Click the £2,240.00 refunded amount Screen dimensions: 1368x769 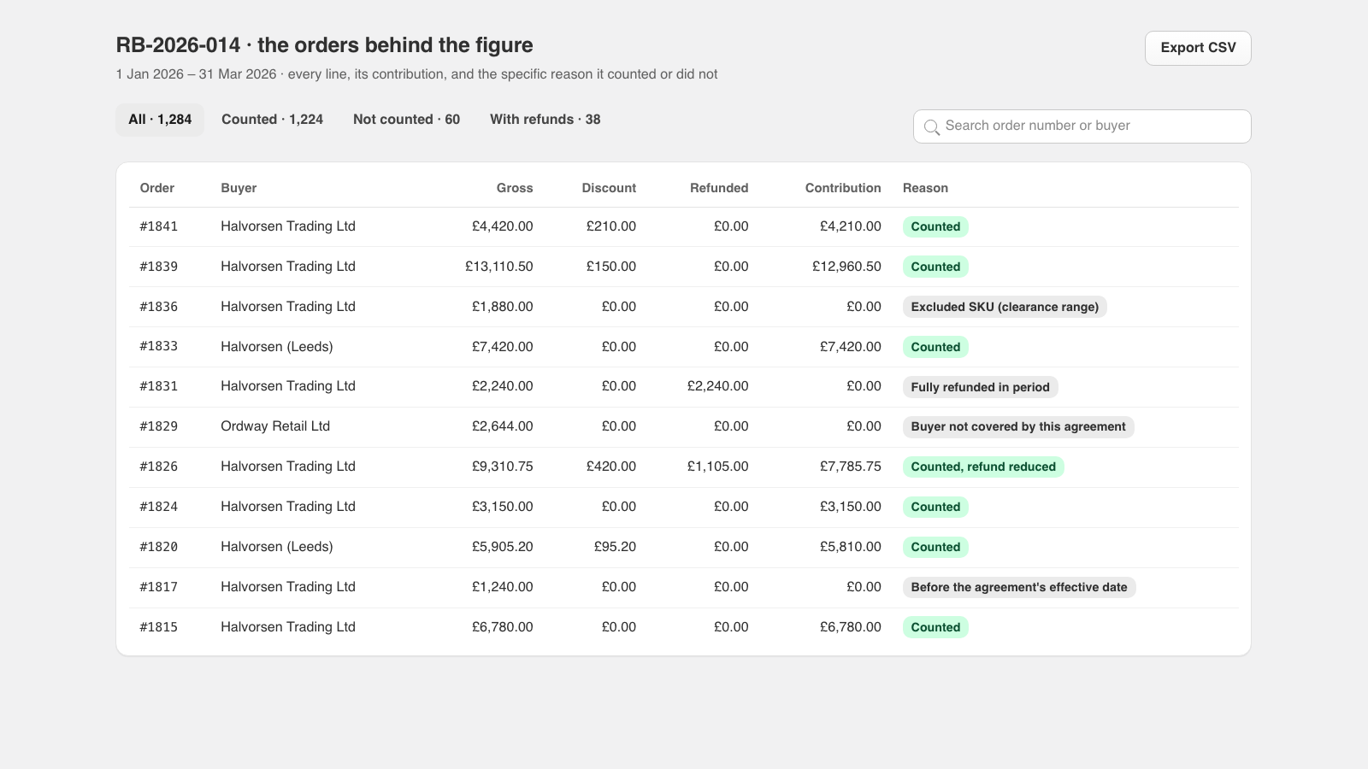pyautogui.click(x=718, y=386)
